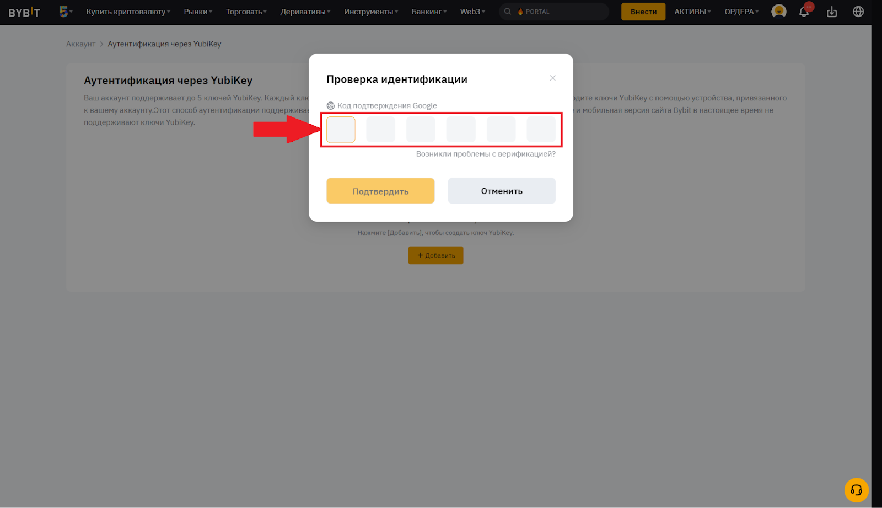Viewport: 882px width, 508px height.
Task: Click the Bybit logo
Action: click(x=24, y=12)
